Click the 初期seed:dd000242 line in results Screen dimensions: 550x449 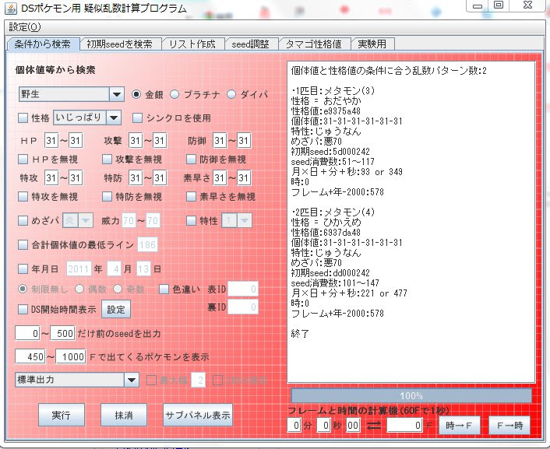pyautogui.click(x=330, y=272)
